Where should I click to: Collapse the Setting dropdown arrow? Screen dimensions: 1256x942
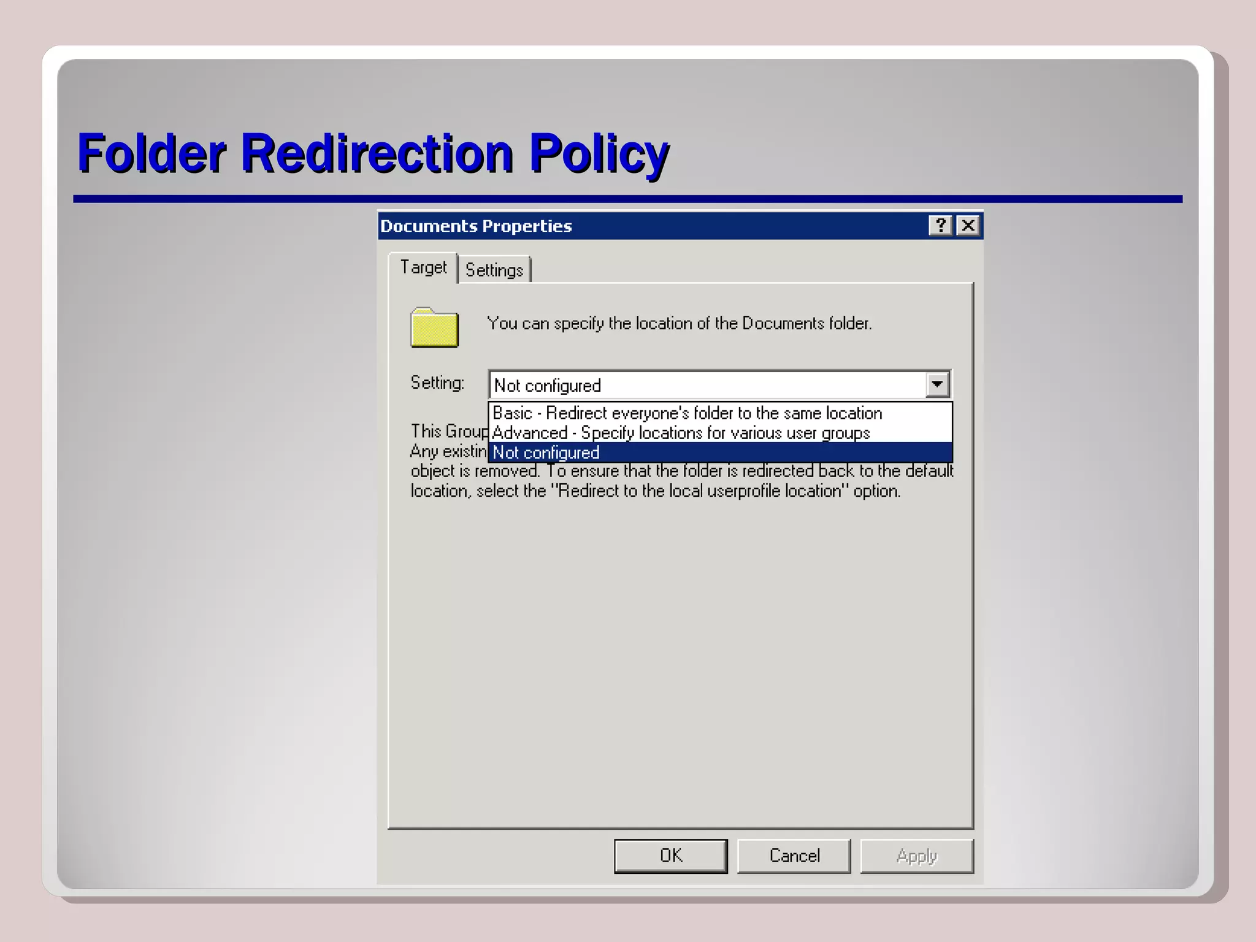coord(937,385)
